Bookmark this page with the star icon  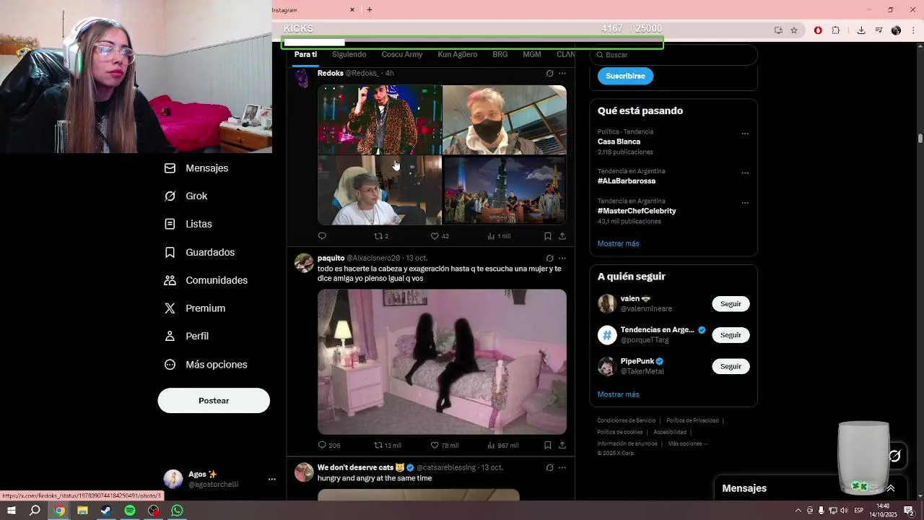(794, 30)
